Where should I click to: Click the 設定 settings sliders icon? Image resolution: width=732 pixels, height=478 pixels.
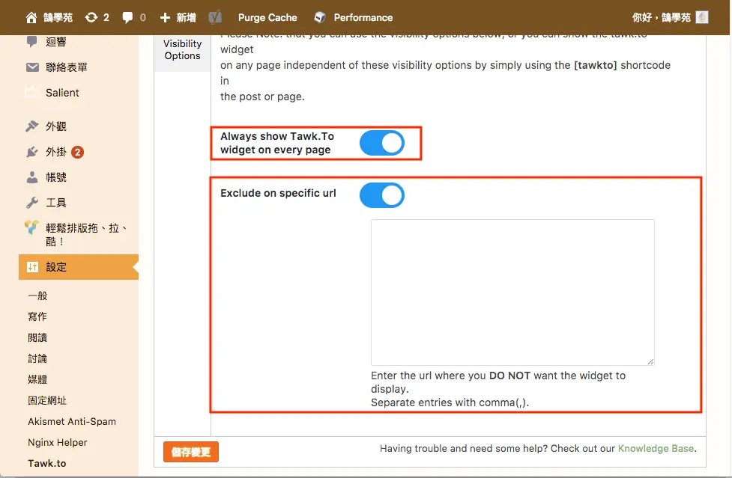[x=32, y=267]
